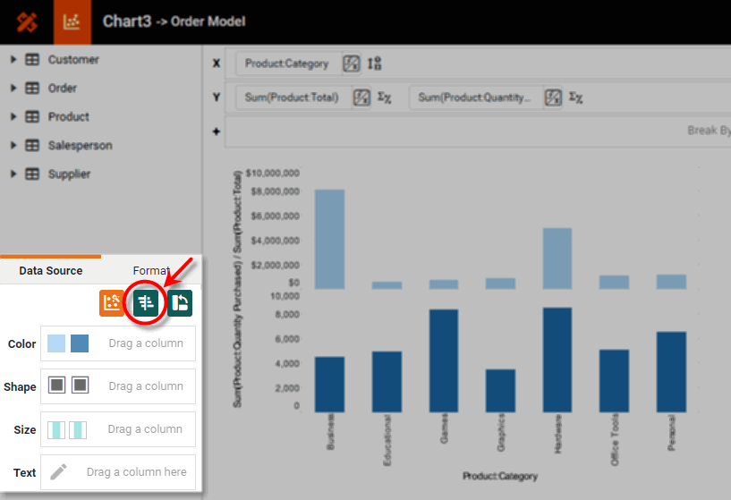Expand the Order table in tree
This screenshot has height=500, width=731.
click(x=13, y=89)
